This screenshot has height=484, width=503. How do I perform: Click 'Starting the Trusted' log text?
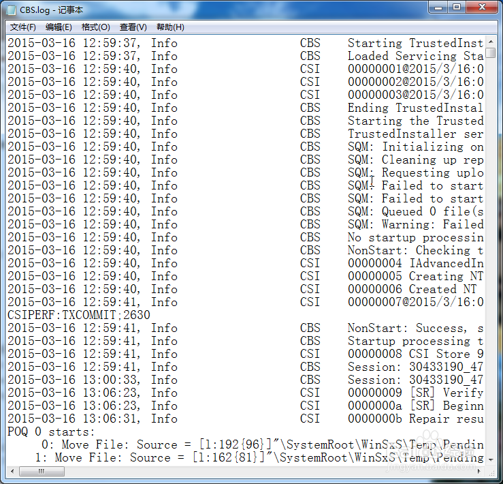[x=415, y=121]
